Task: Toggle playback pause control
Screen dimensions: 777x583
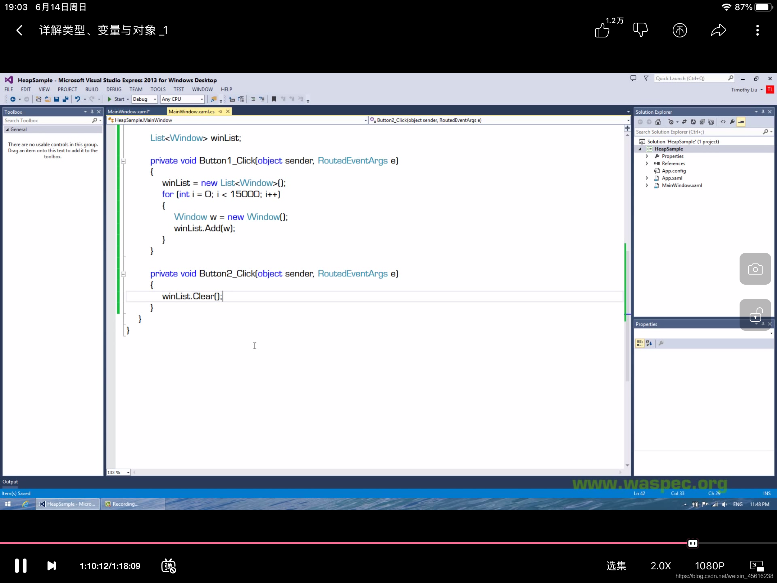Action: pos(22,566)
